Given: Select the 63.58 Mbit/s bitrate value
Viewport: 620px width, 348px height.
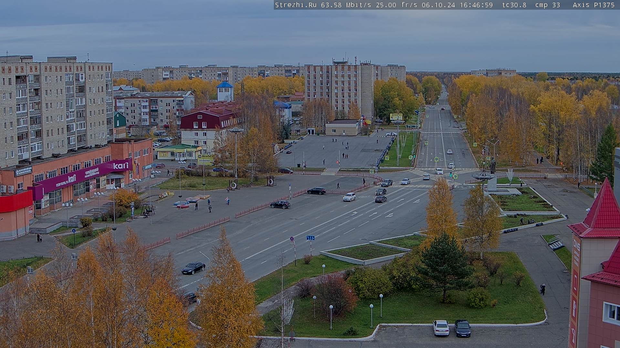Looking at the screenshot, I should point(346,5).
